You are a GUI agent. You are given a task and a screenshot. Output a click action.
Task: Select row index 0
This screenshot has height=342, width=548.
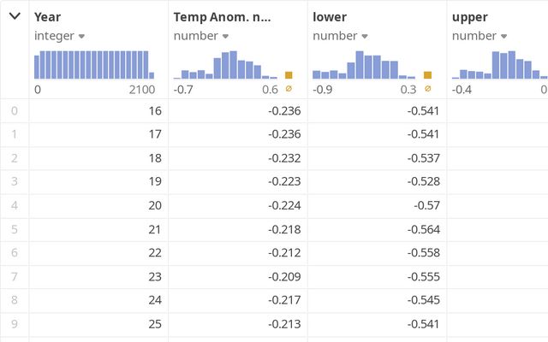(14, 110)
